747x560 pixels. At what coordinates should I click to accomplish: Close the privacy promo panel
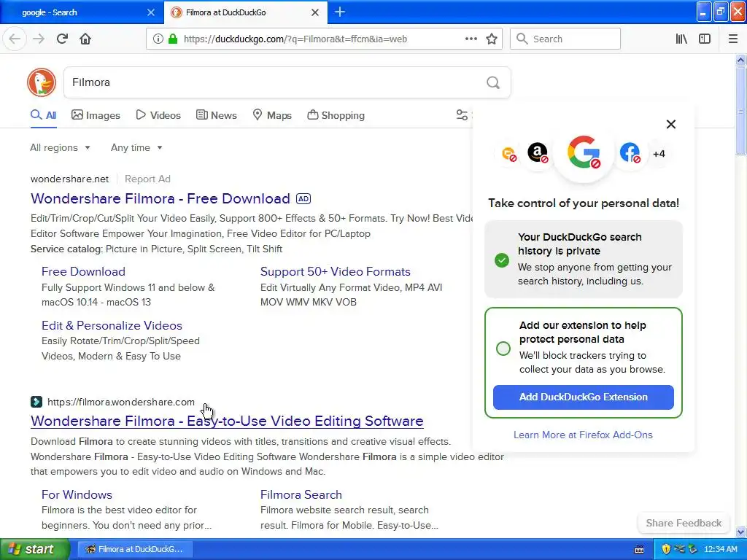(671, 124)
